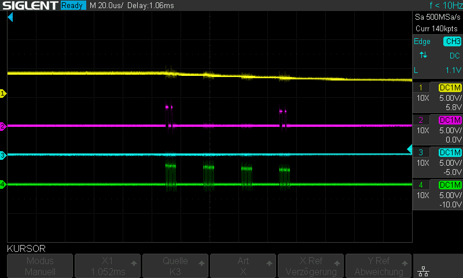Click the trigger level 1.1V value

(453, 70)
